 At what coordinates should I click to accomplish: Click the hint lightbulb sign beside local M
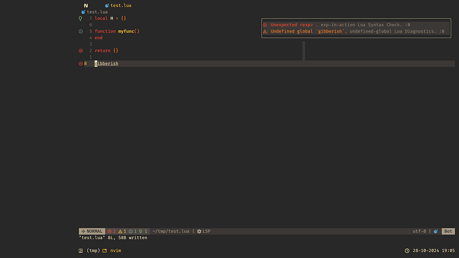(x=80, y=18)
